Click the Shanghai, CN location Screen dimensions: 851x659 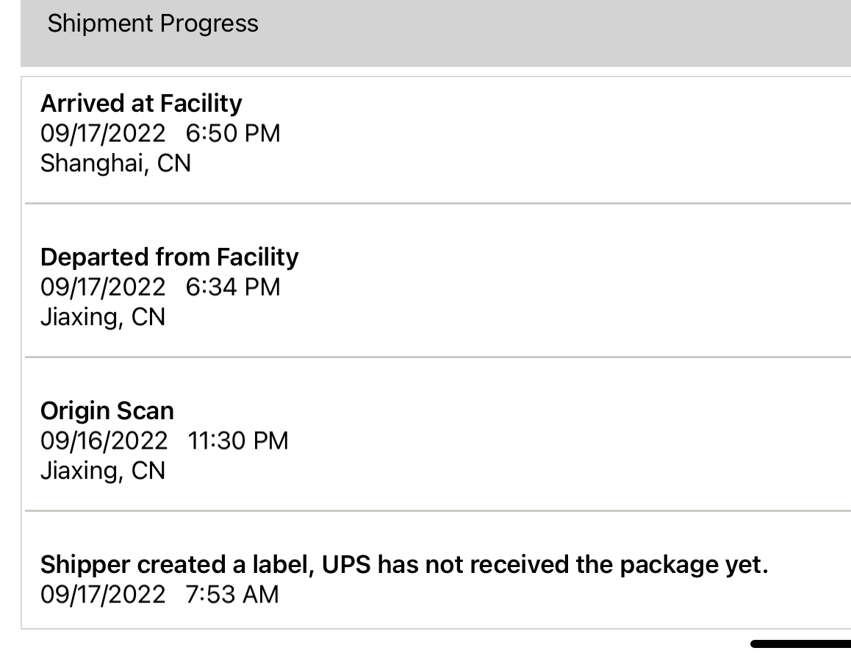(115, 163)
